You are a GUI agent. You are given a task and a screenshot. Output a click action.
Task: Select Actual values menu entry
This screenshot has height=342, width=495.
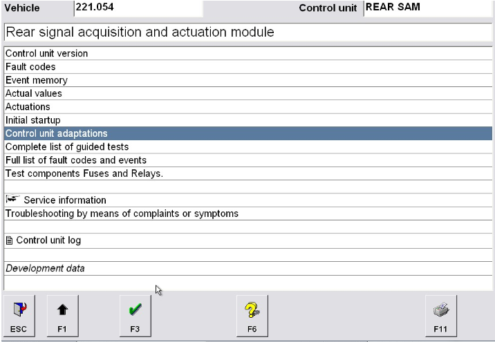pyautogui.click(x=33, y=93)
